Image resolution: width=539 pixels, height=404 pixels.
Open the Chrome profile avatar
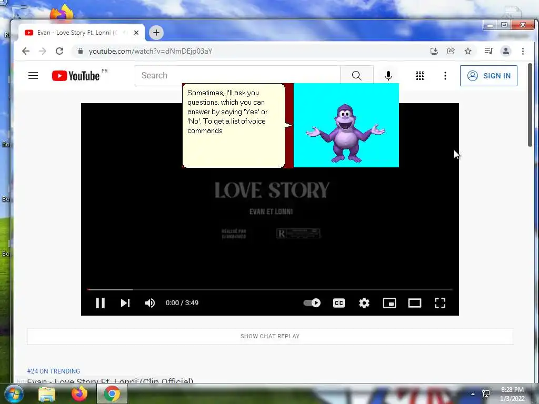[x=506, y=51]
